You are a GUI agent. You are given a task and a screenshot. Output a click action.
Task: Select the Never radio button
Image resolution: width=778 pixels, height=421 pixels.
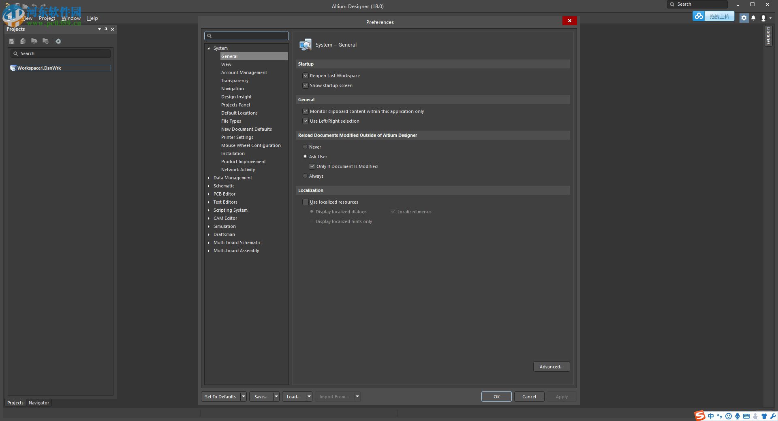[305, 147]
